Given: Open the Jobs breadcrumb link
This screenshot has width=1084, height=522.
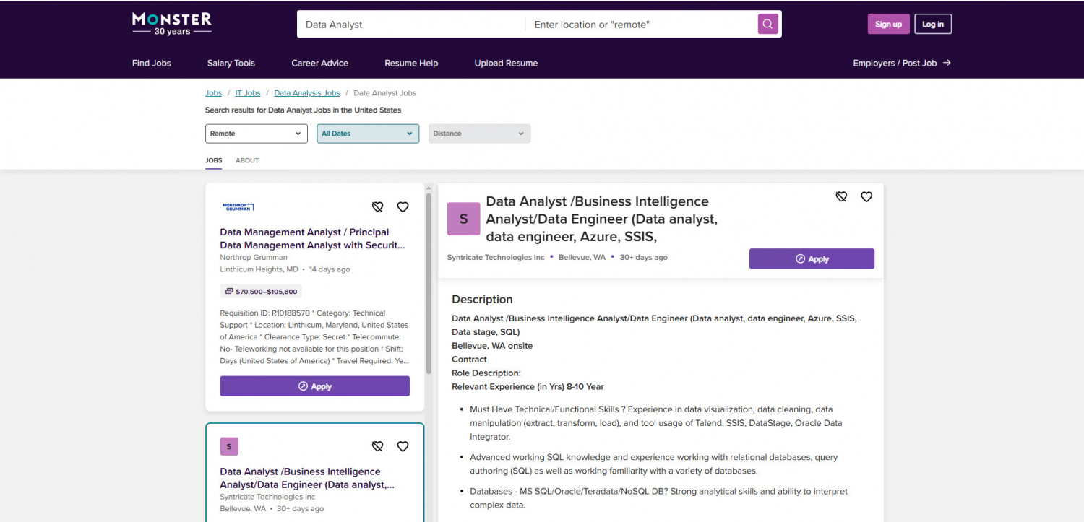Looking at the screenshot, I should pos(213,93).
